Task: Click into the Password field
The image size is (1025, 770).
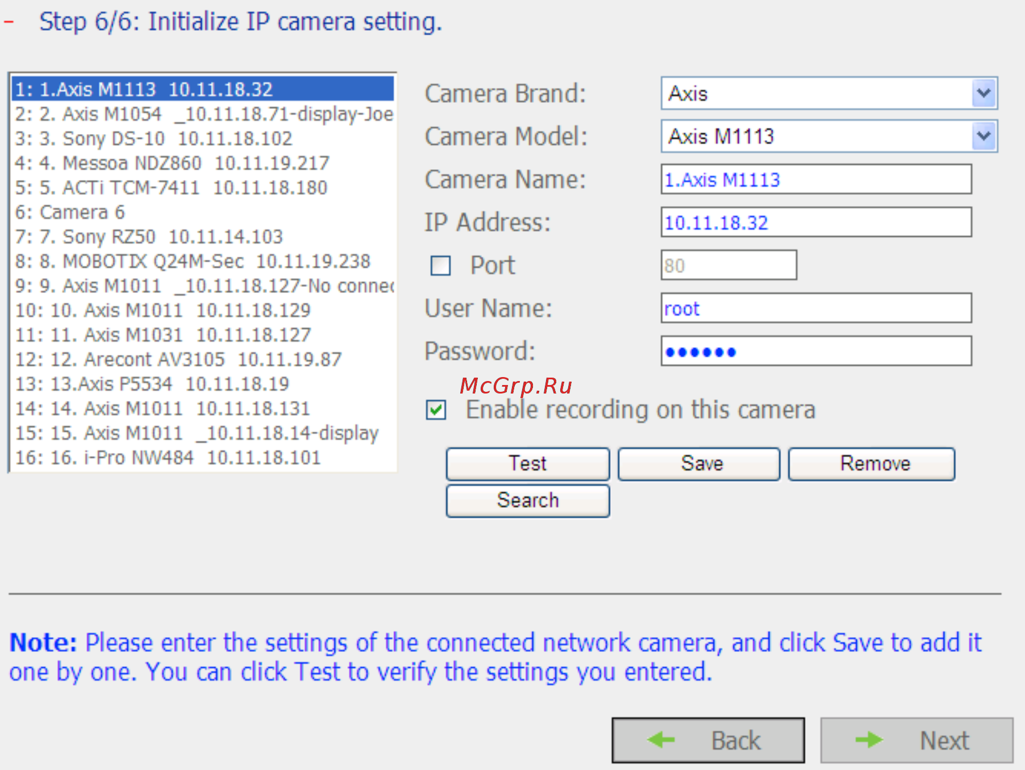Action: tap(816, 351)
